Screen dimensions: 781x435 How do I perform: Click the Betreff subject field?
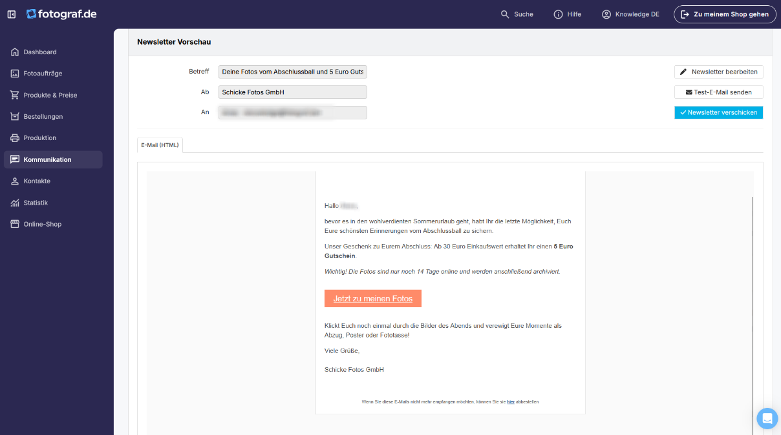click(292, 72)
